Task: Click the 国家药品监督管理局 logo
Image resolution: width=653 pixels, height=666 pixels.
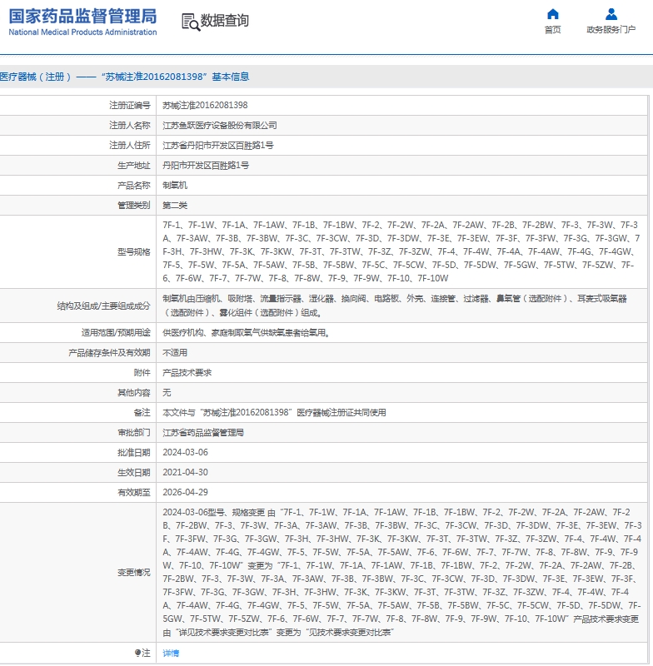Action: point(82,22)
